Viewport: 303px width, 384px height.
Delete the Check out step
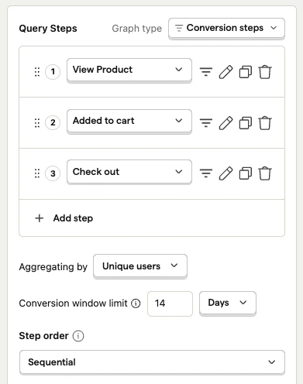[265, 173]
